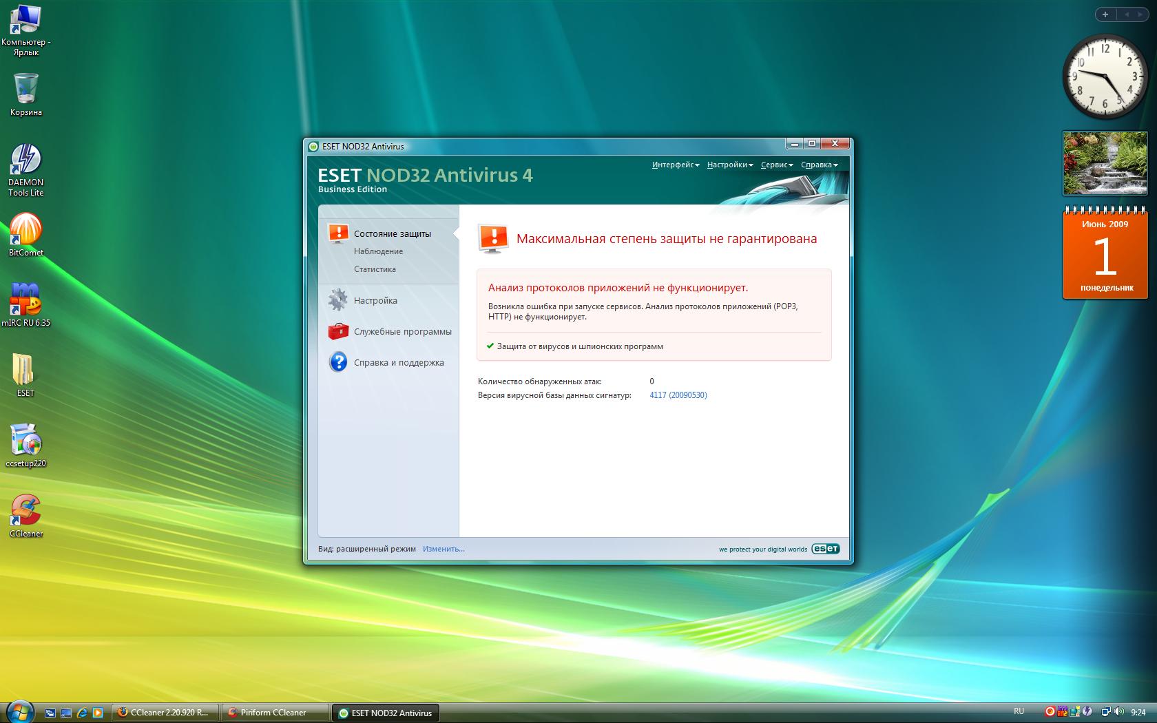Click the DAEMON Tools tray icon
This screenshot has width=1157, height=723.
click(x=1087, y=711)
